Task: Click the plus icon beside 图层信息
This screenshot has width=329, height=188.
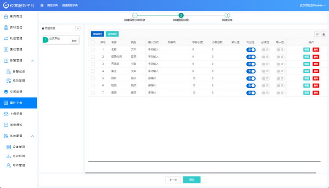Action: (78, 28)
